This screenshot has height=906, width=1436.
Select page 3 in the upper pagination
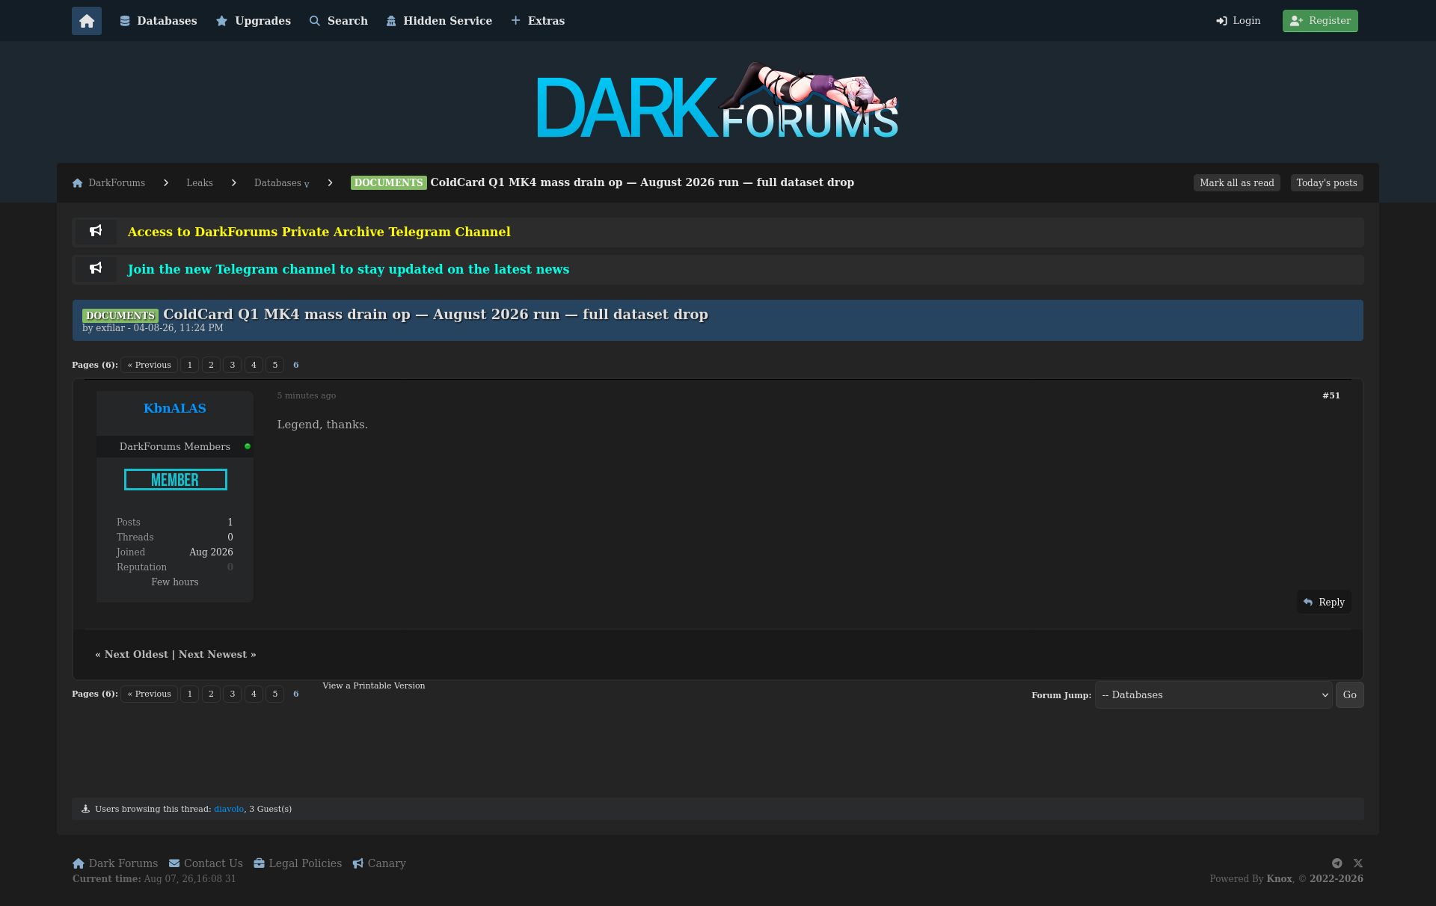point(233,365)
